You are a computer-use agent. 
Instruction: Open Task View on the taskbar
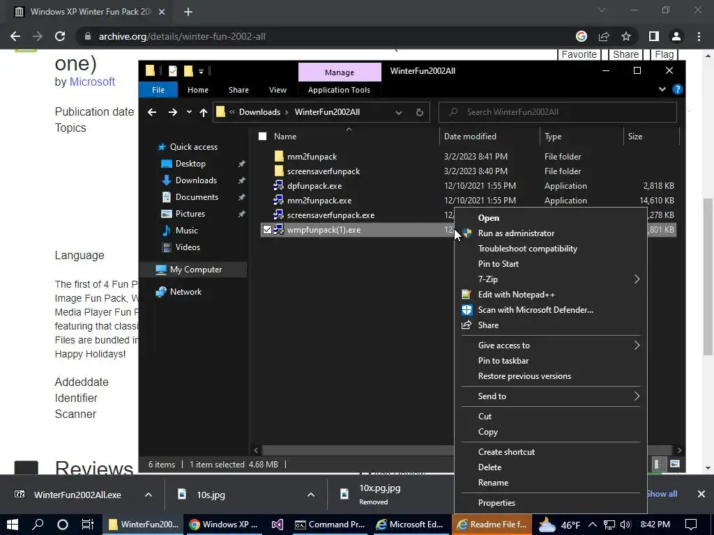87,525
